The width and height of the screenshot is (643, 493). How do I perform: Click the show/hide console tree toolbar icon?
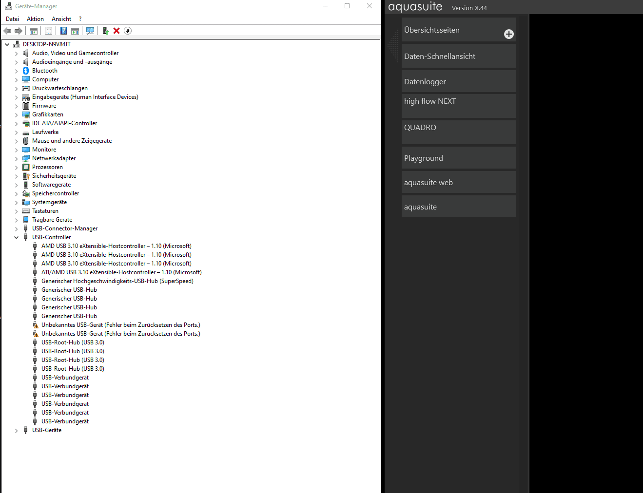pyautogui.click(x=34, y=31)
